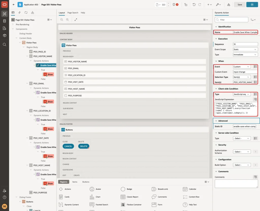Switch to the Page Search tab

click(x=73, y=13)
